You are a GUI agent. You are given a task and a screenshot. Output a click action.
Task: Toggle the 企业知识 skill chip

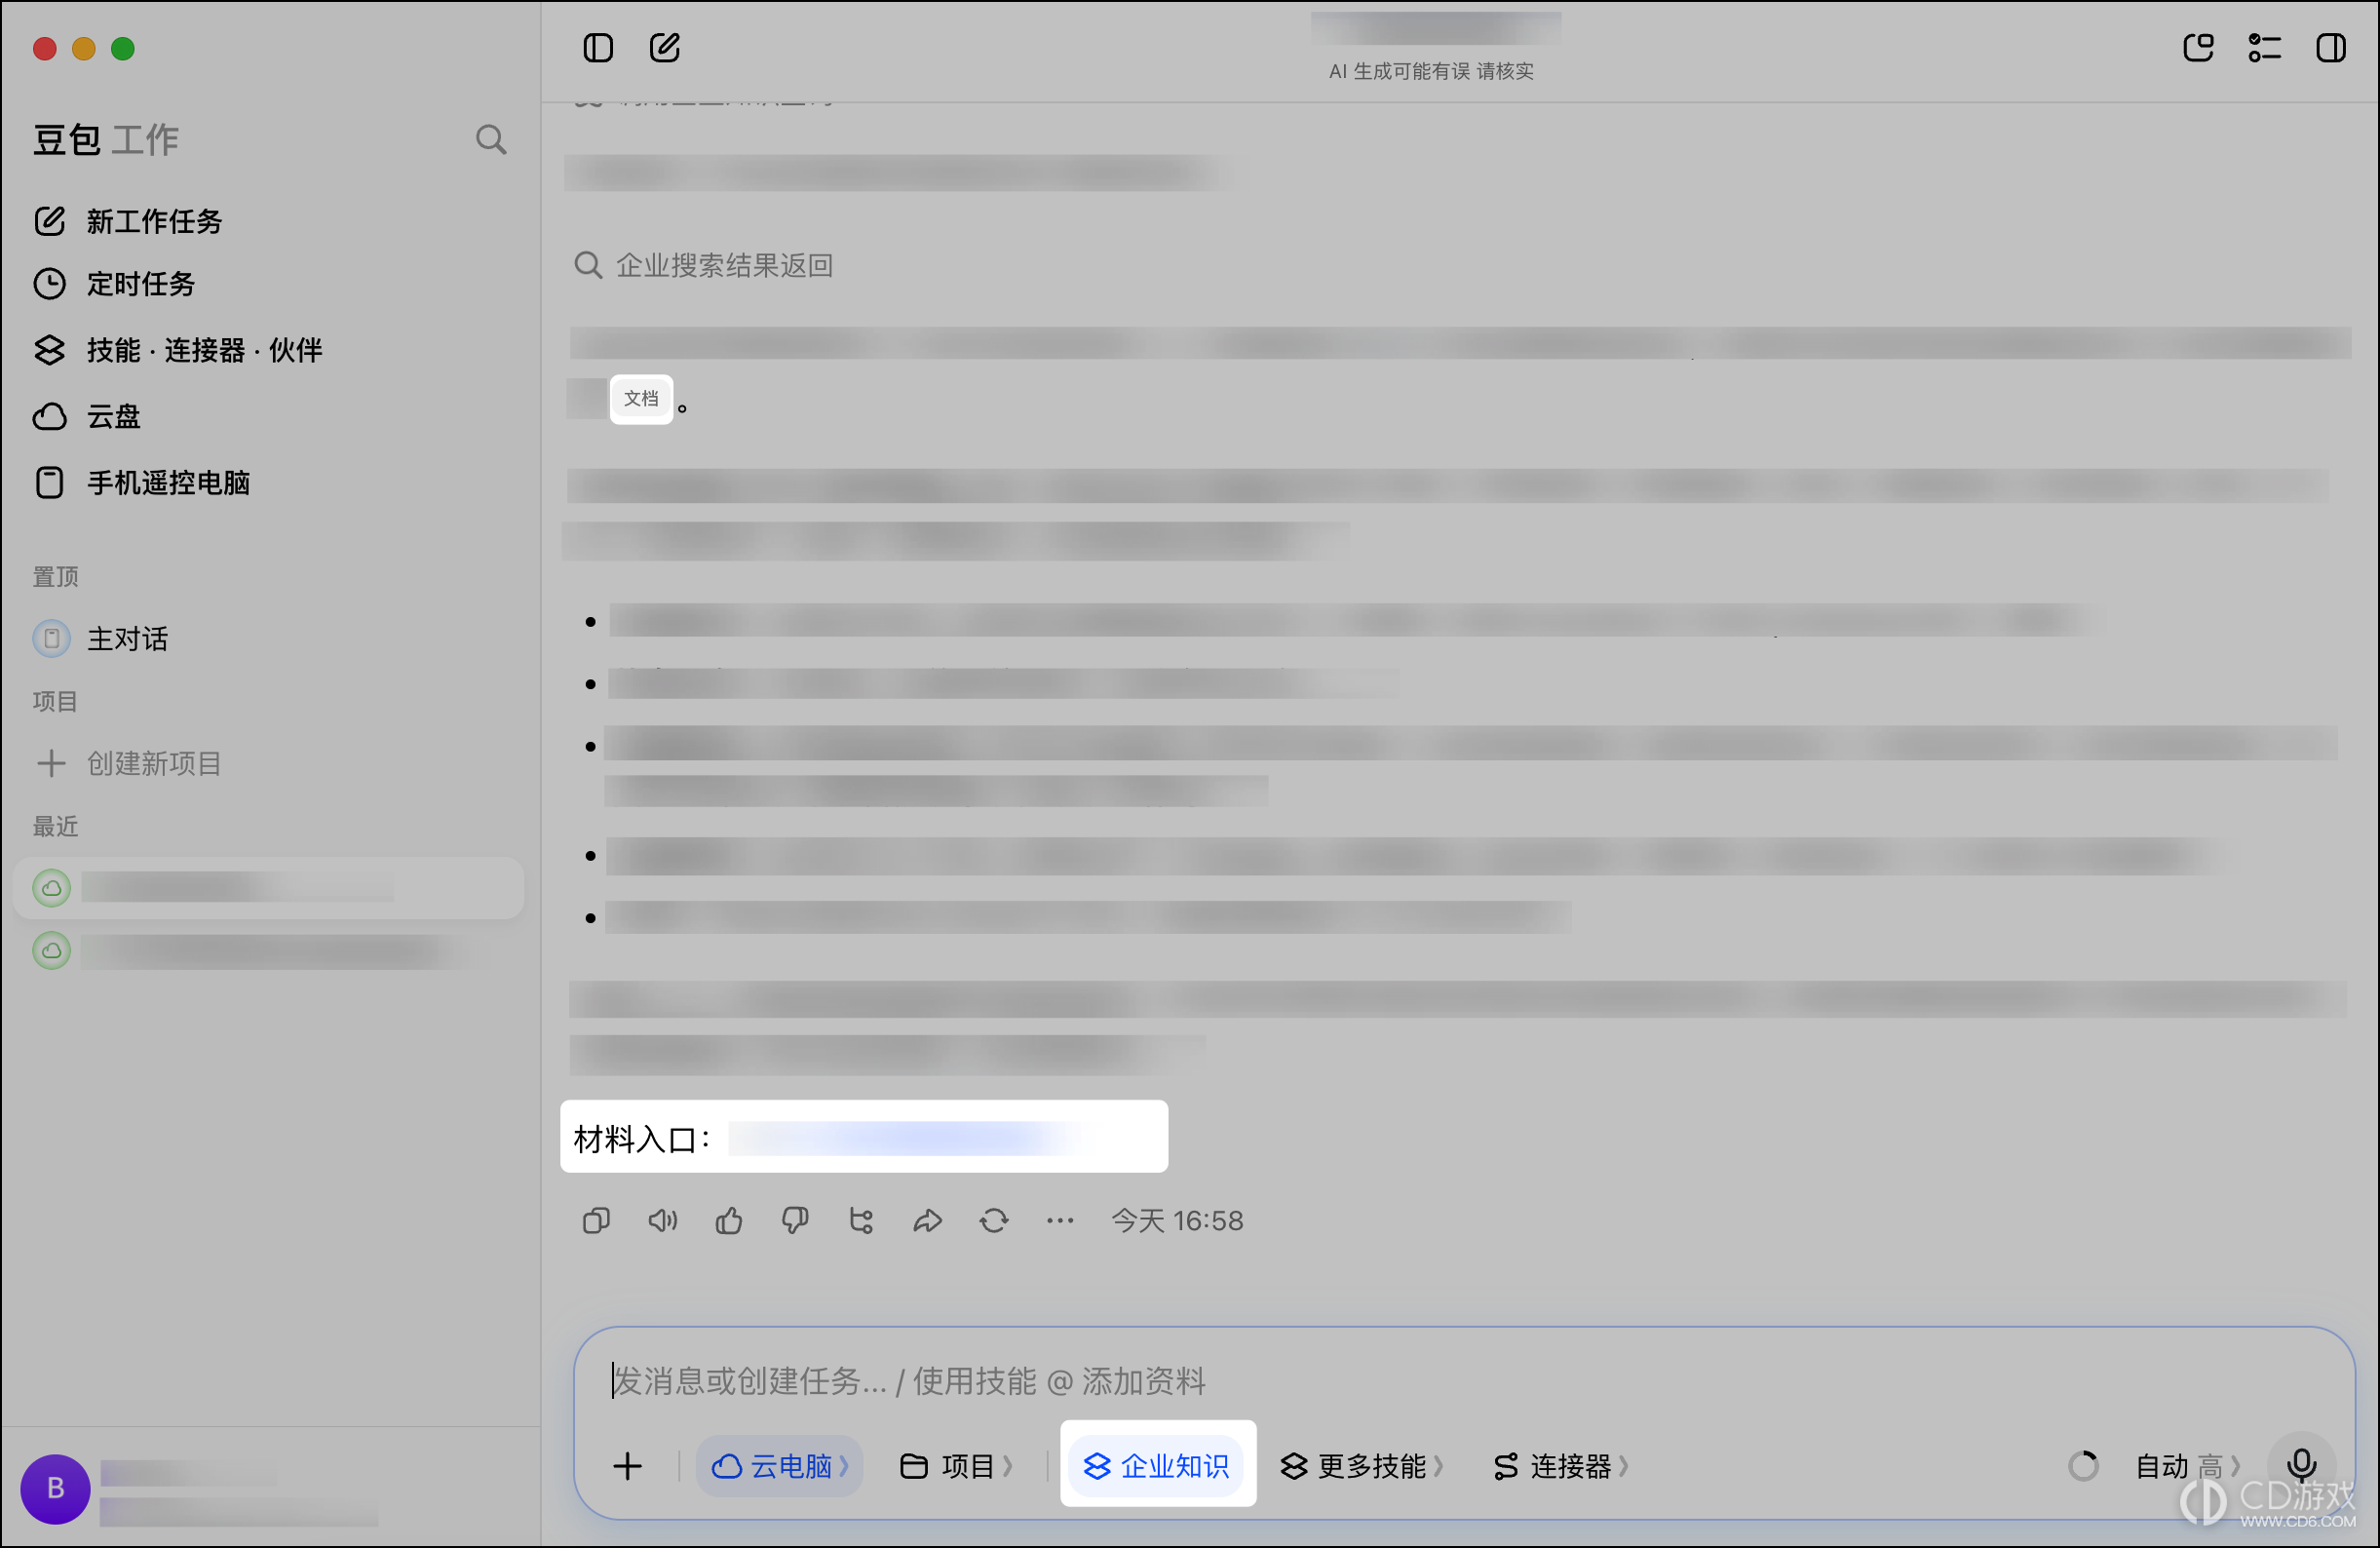[1157, 1466]
